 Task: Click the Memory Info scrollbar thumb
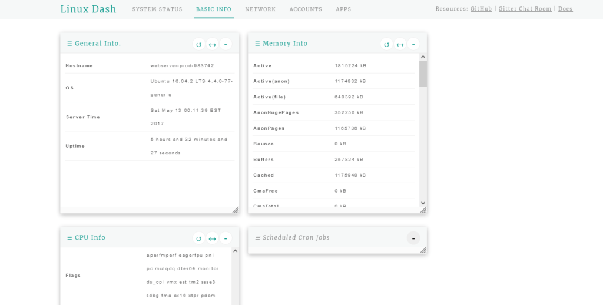tap(423, 74)
